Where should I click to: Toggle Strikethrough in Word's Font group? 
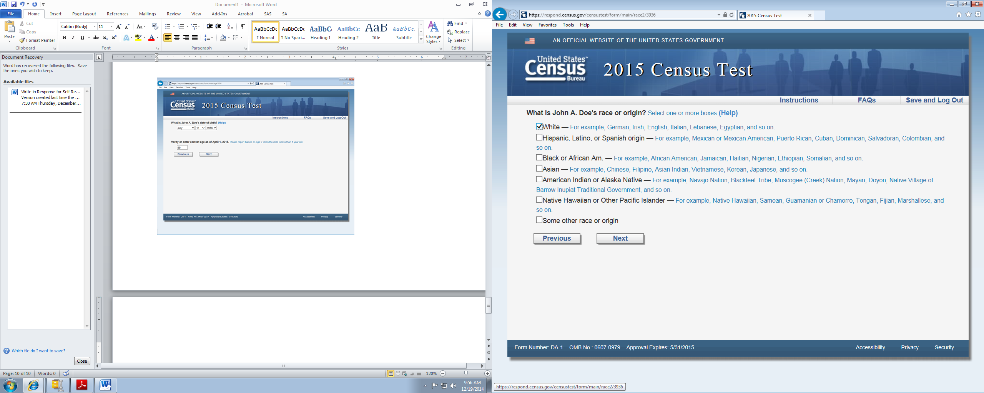(96, 38)
